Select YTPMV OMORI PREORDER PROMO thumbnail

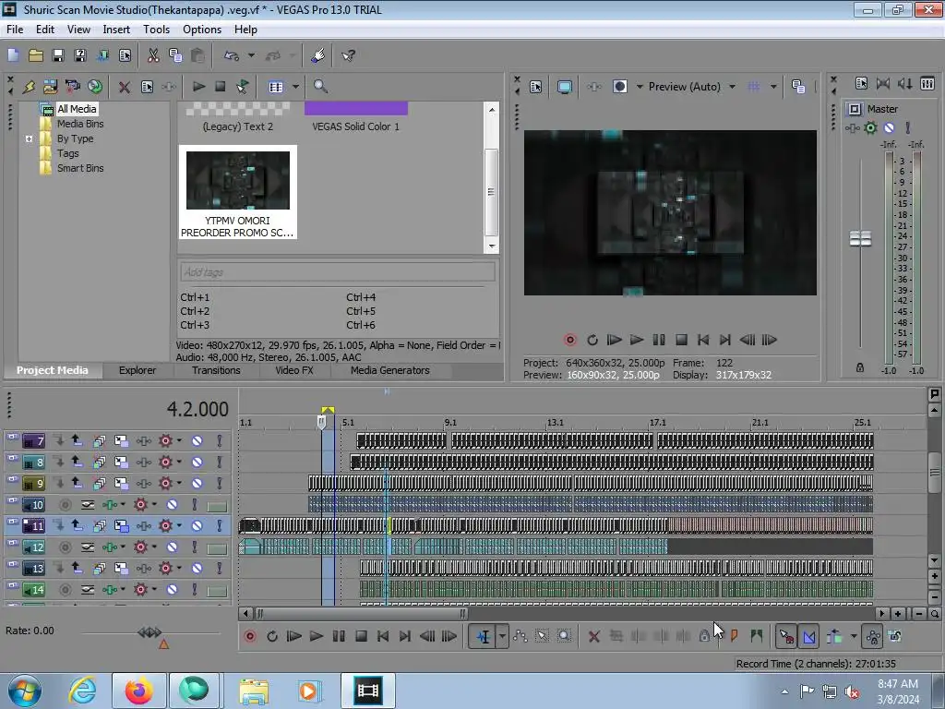tap(237, 180)
